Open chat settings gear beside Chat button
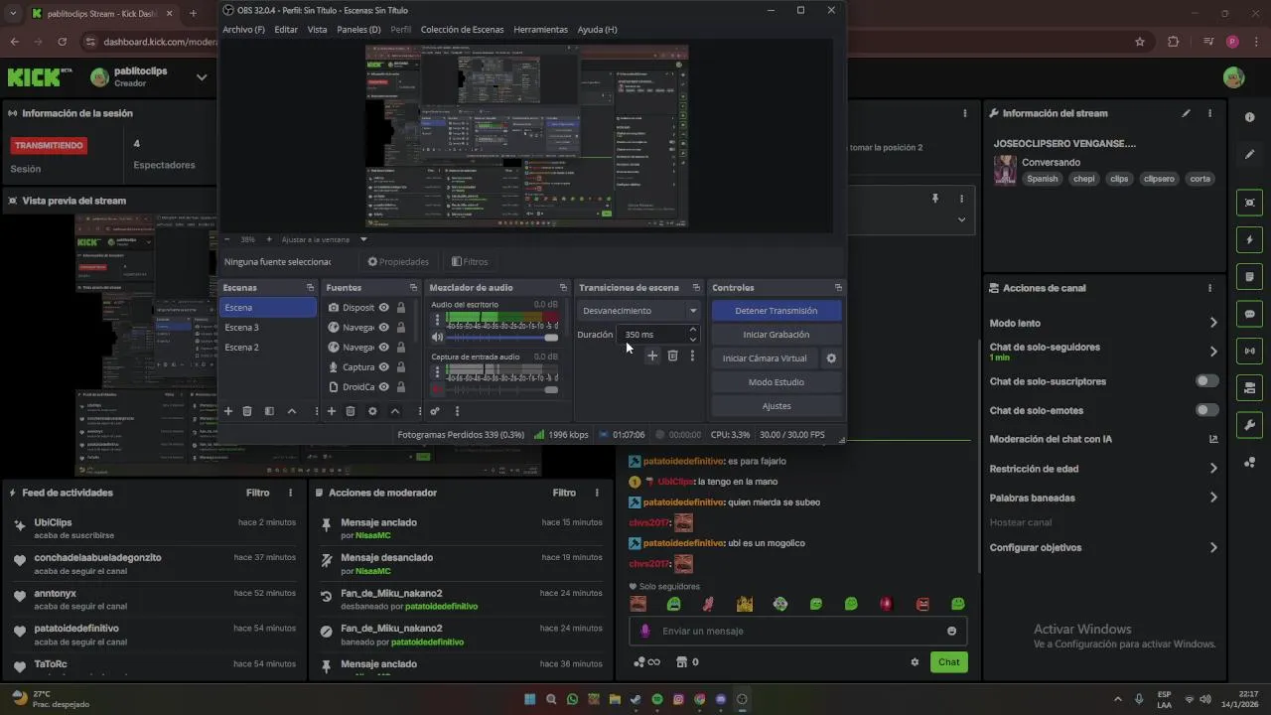 point(915,662)
